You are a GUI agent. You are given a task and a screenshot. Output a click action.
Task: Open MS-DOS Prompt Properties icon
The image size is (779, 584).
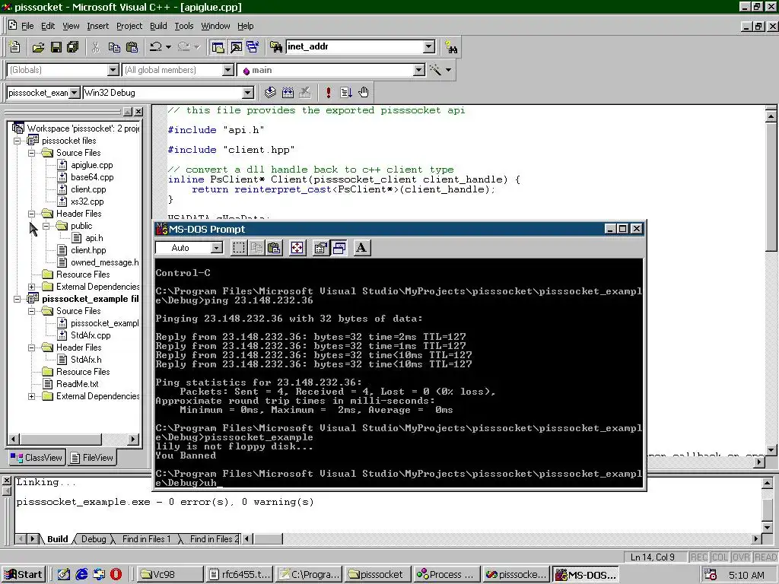coord(321,248)
